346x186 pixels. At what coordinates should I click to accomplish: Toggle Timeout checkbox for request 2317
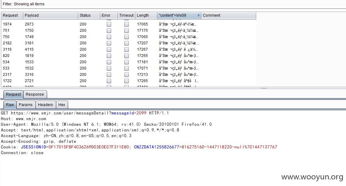[x=127, y=75]
